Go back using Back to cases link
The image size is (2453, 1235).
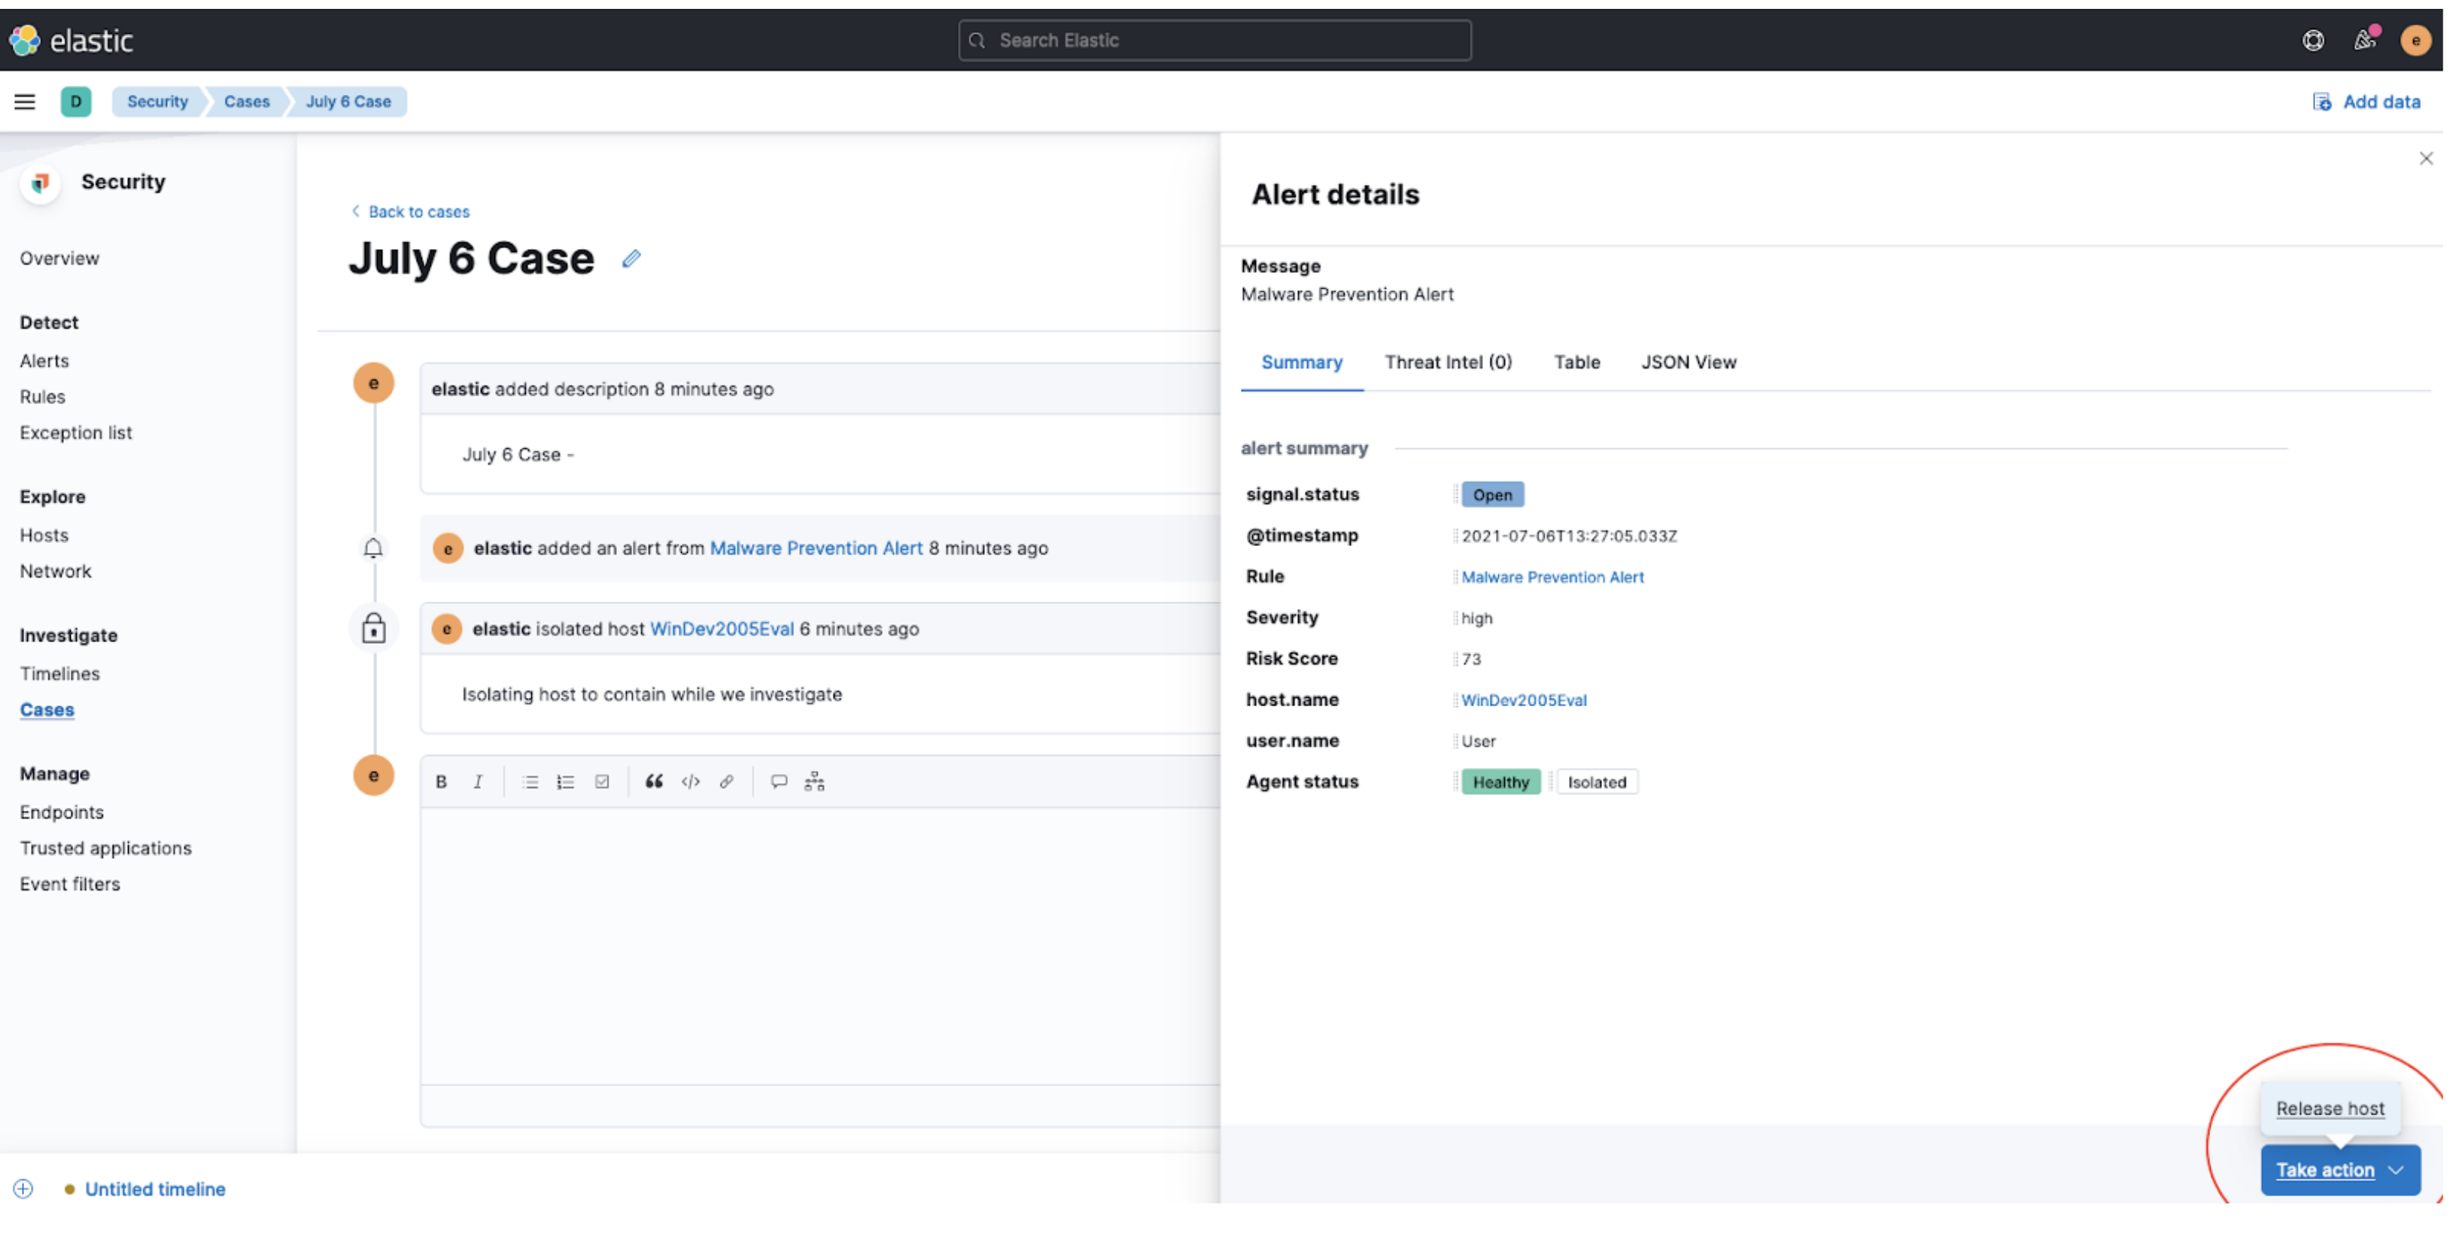tap(418, 211)
